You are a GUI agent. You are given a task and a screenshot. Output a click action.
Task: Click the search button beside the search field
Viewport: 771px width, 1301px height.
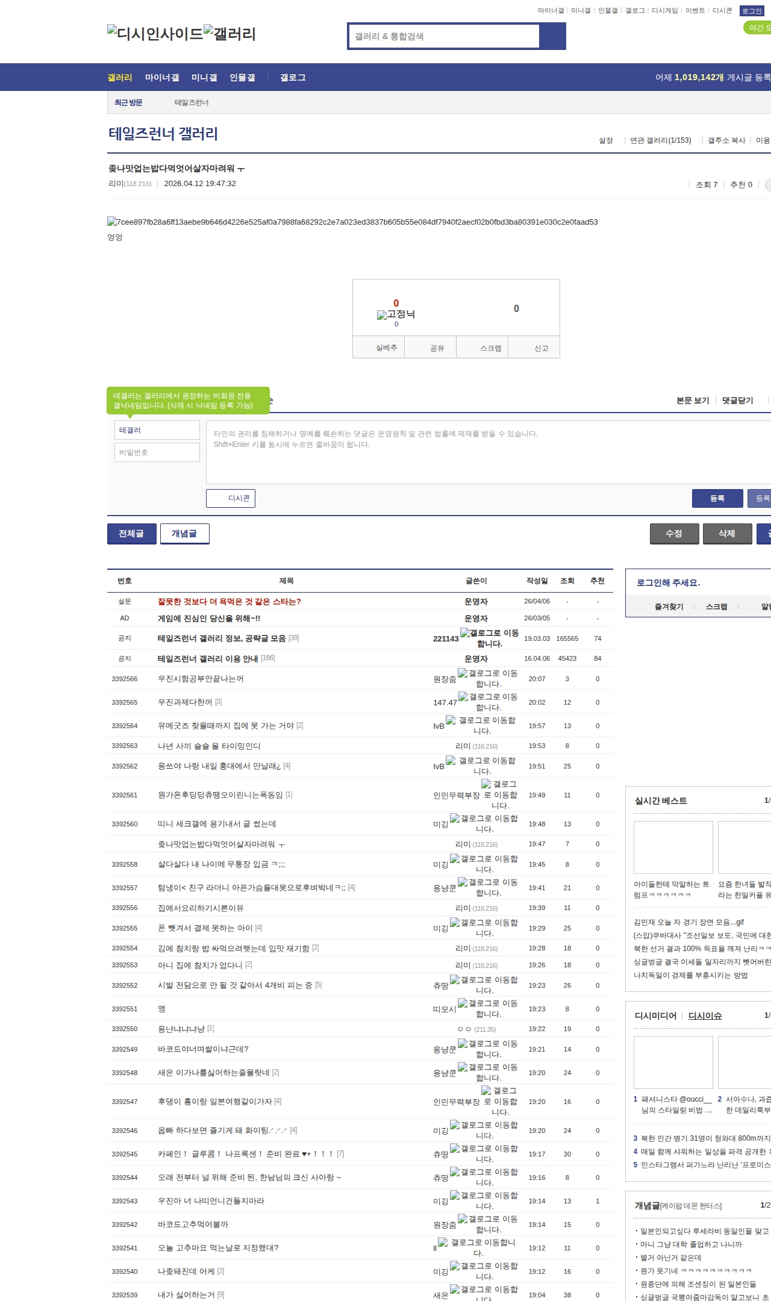point(552,36)
